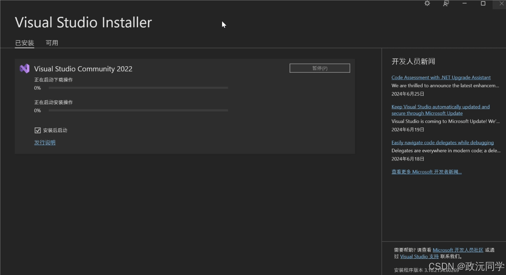506x275 pixels.
Task: Open Keep Visual Studio automatically updated article
Action: [x=441, y=110]
